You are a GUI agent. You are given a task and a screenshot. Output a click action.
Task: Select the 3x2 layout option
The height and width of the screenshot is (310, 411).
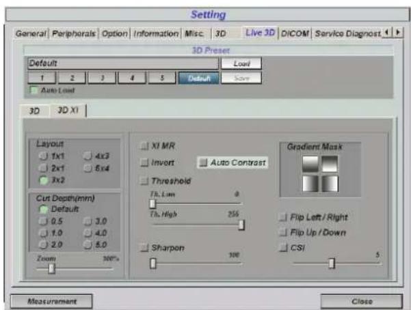point(43,180)
